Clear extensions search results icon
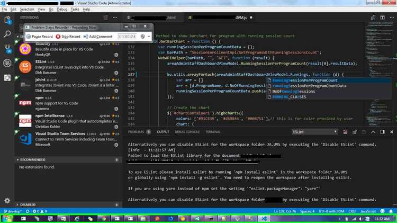The height and width of the screenshot is (223, 397). click(x=105, y=17)
